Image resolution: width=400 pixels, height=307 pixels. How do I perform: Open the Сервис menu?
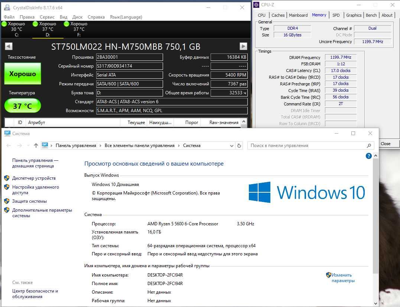tap(47, 17)
